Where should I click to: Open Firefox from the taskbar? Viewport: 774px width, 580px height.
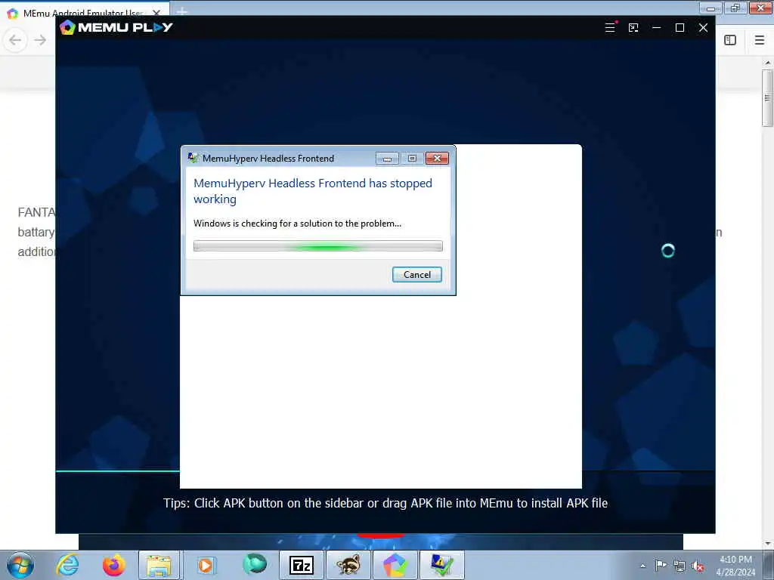point(113,565)
